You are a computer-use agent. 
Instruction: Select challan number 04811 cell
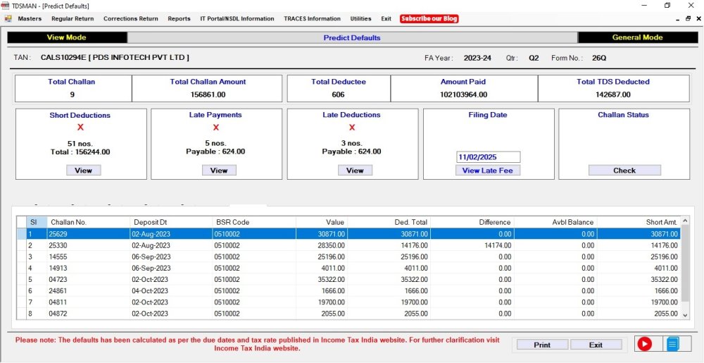coord(89,302)
